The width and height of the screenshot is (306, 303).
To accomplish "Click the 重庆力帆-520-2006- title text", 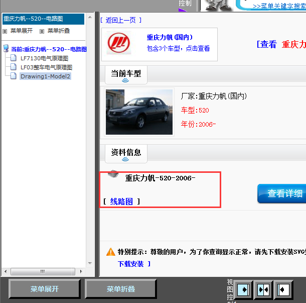I will click(160, 178).
